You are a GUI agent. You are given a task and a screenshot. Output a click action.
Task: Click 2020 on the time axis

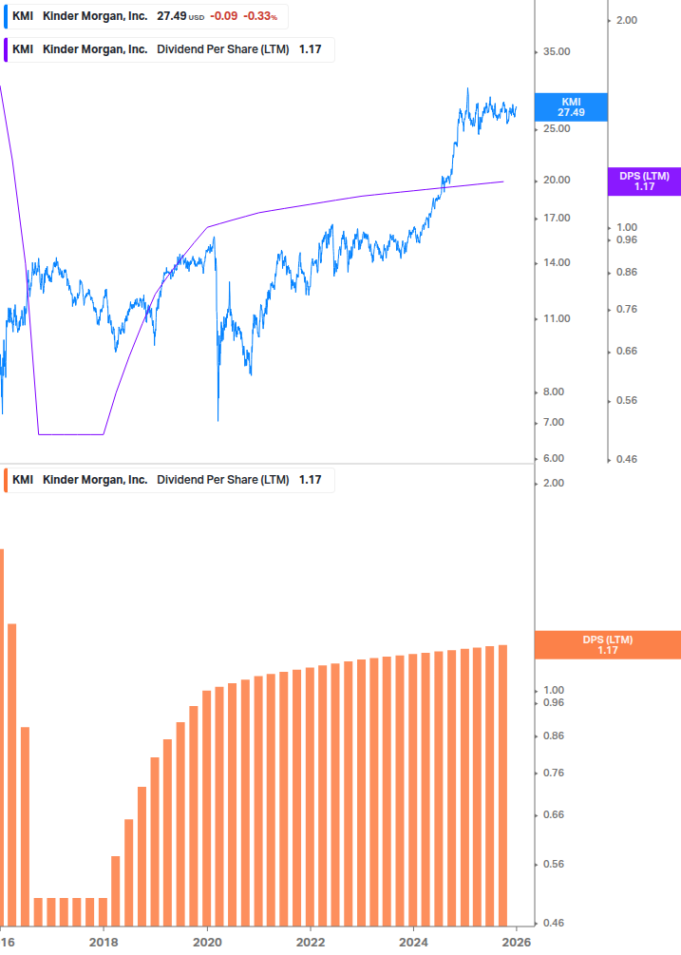(x=207, y=943)
